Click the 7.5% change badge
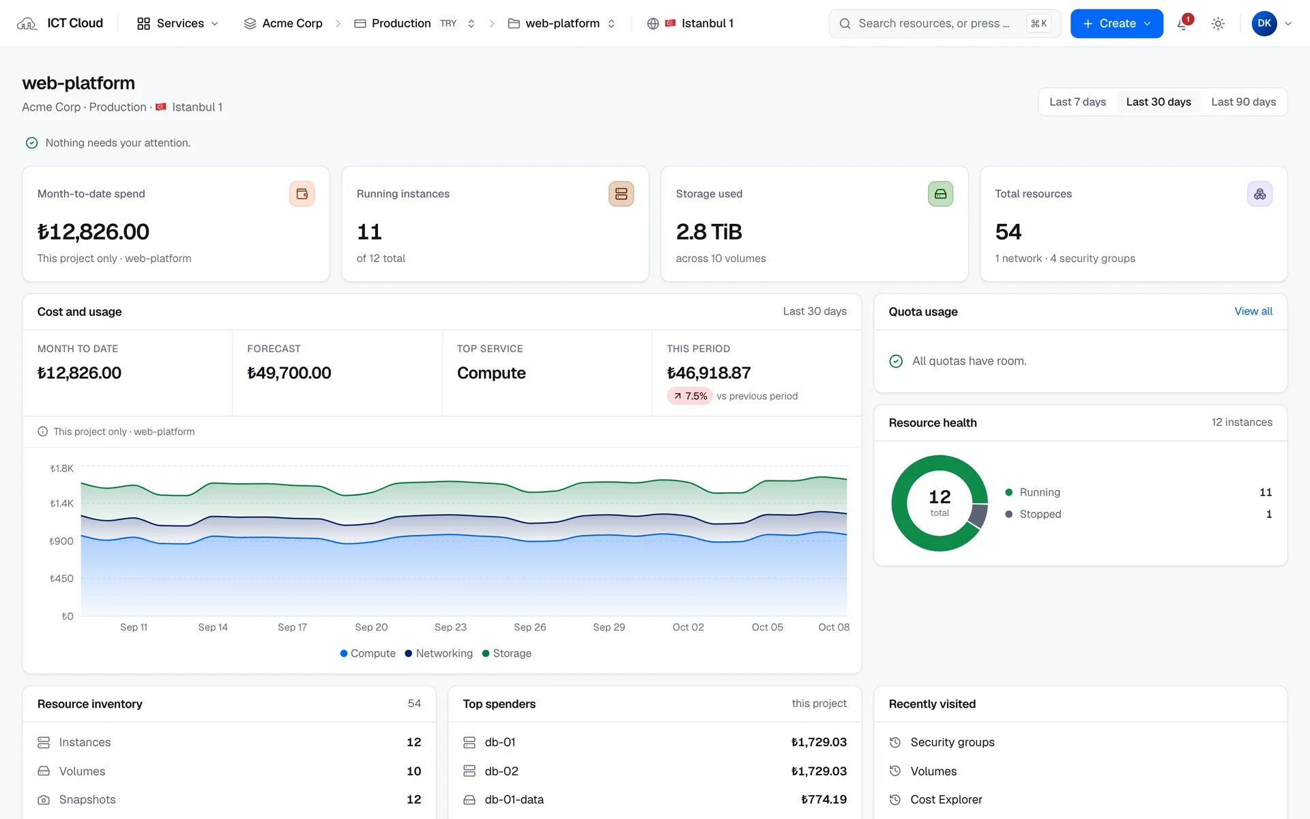The height and width of the screenshot is (819, 1310). click(x=690, y=396)
